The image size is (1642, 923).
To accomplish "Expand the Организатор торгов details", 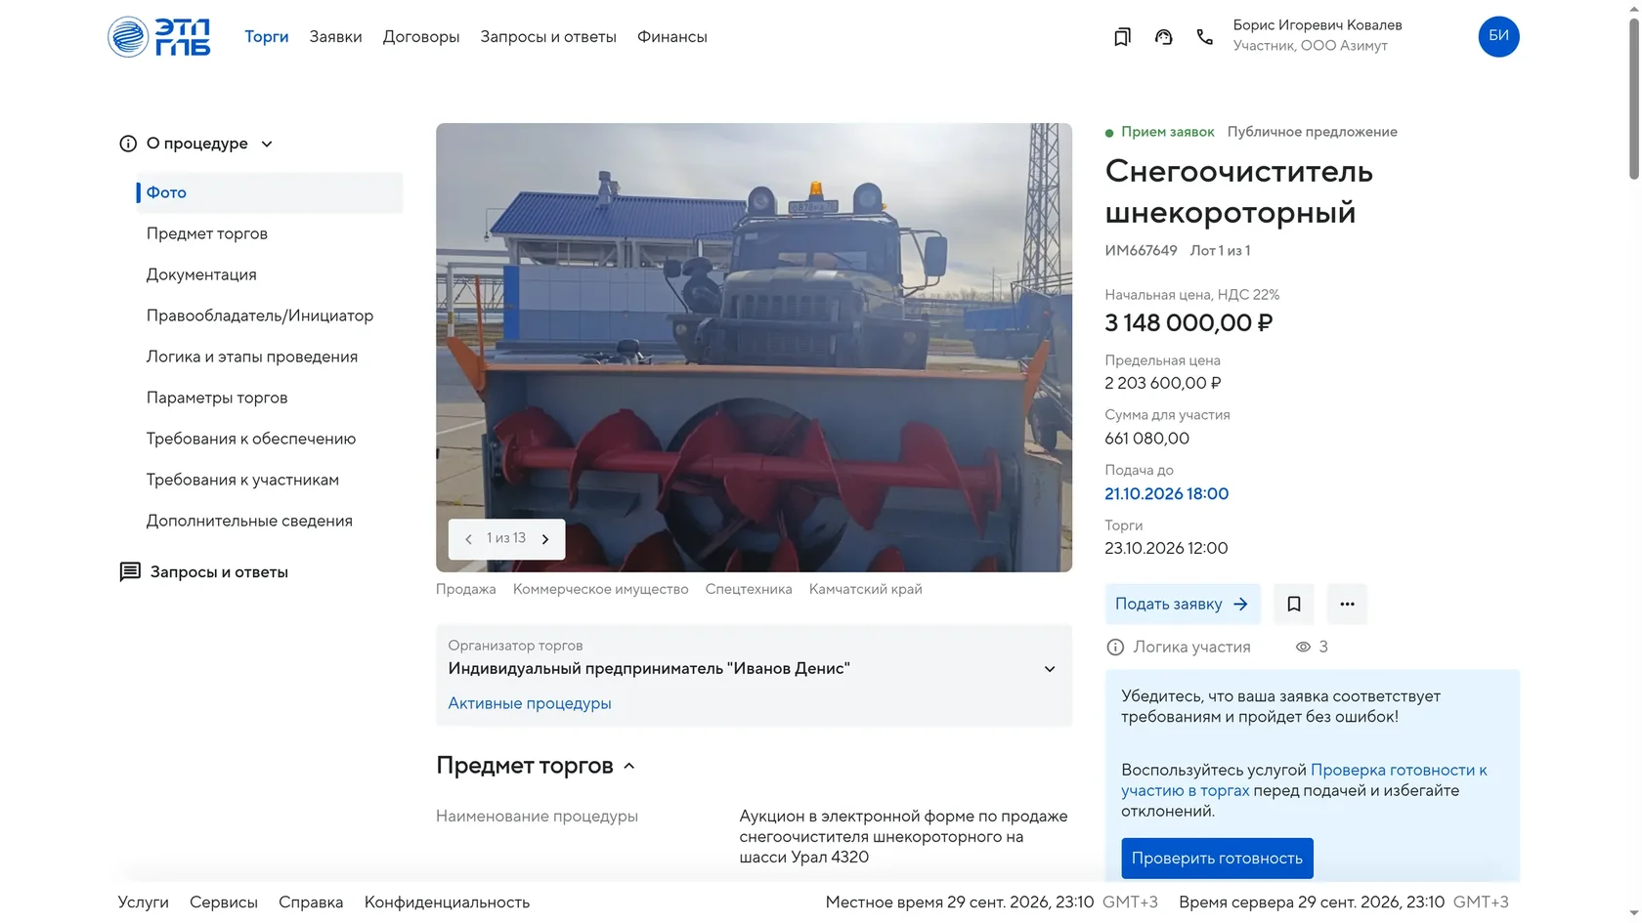I will pos(1050,669).
